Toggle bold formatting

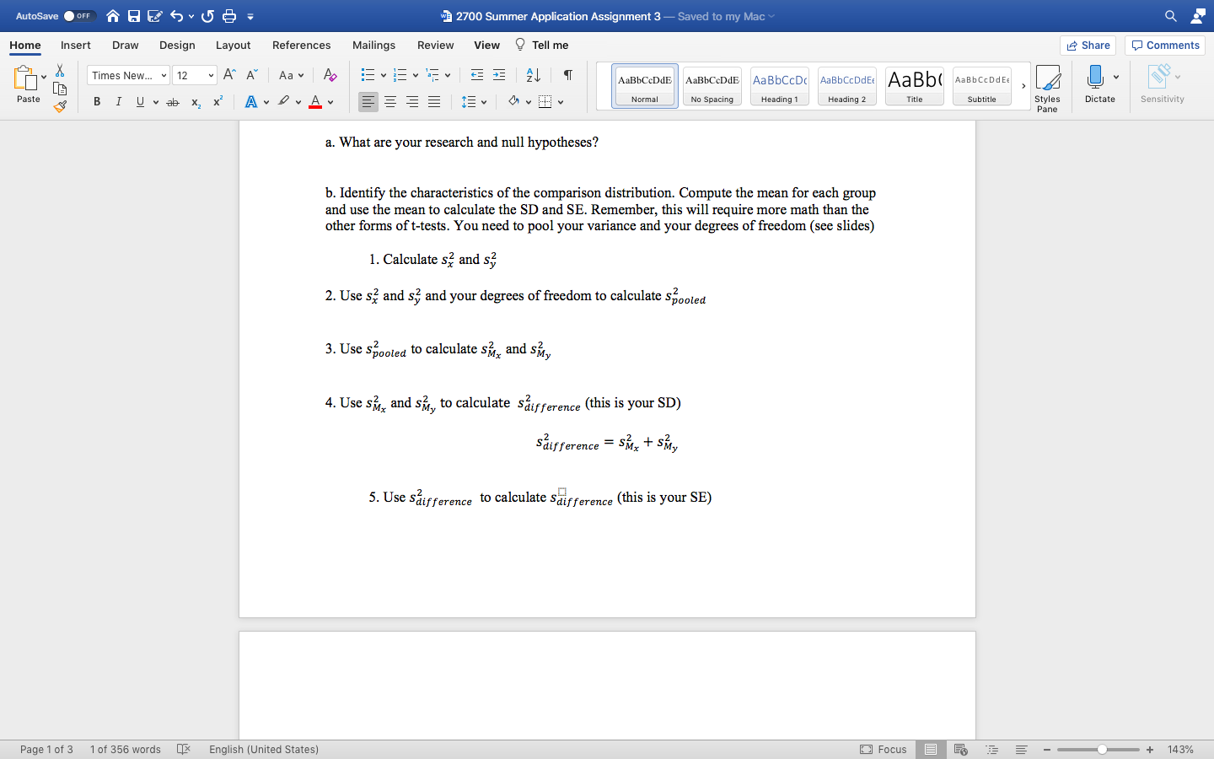coord(96,101)
